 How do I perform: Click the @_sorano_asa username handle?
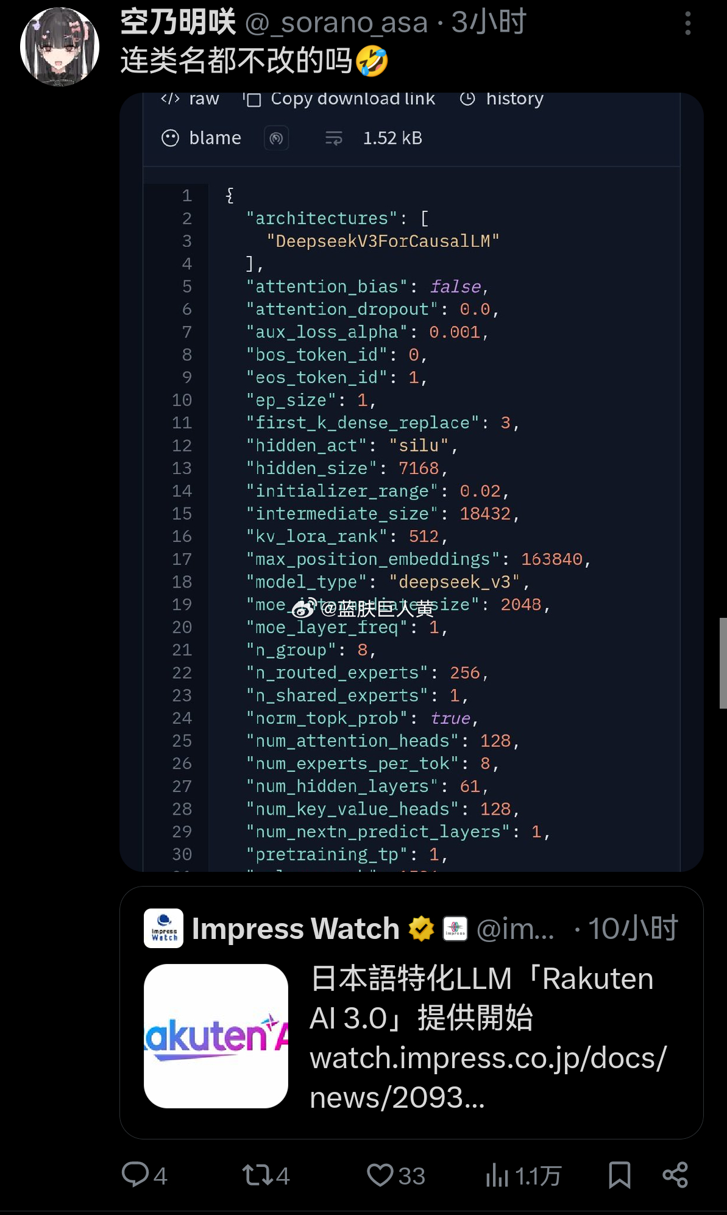tap(336, 23)
